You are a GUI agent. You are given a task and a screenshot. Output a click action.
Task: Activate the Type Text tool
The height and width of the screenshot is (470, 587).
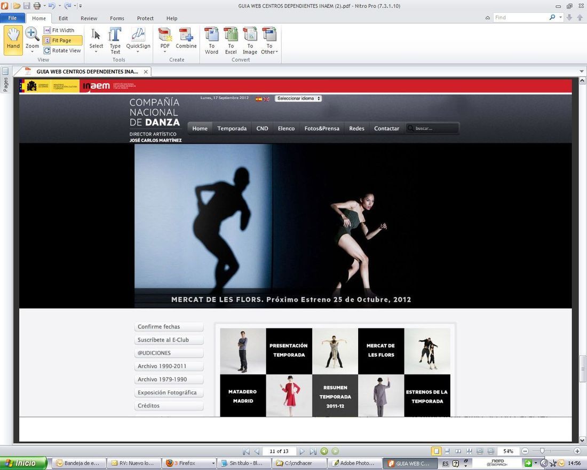[x=115, y=41]
